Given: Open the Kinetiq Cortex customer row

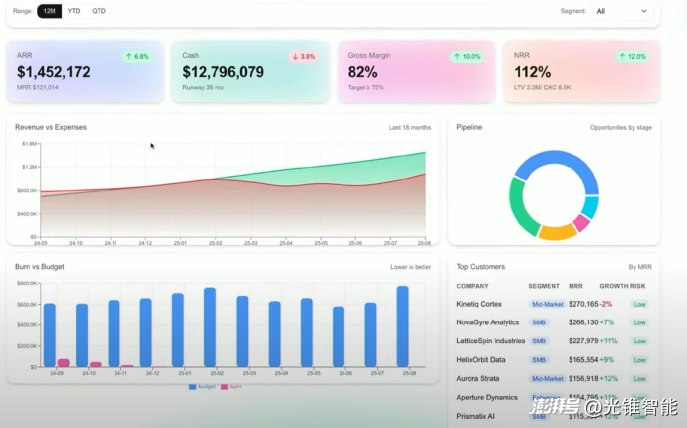Looking at the screenshot, I should (479, 304).
